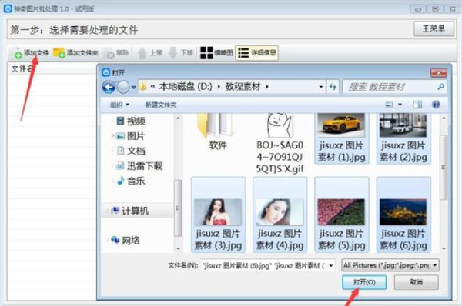Click the file list vertical scrollbar
Screen dimensions: 462x306
coord(444,168)
